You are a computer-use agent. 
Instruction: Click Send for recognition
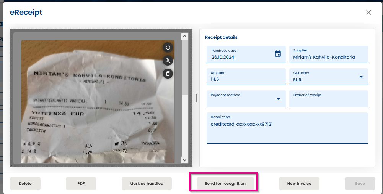point(225,184)
